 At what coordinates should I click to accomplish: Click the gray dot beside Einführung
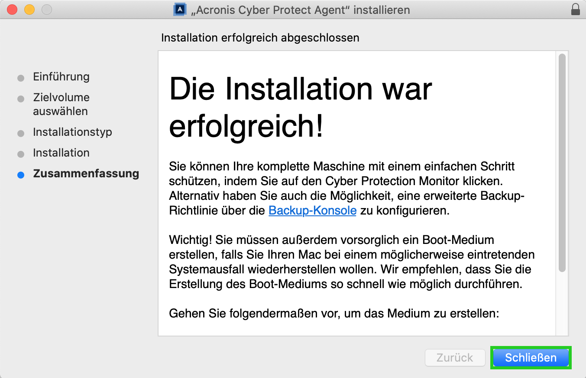tap(20, 77)
